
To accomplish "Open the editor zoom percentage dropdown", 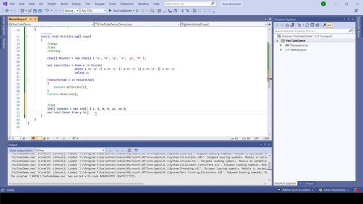I will [15, 138].
